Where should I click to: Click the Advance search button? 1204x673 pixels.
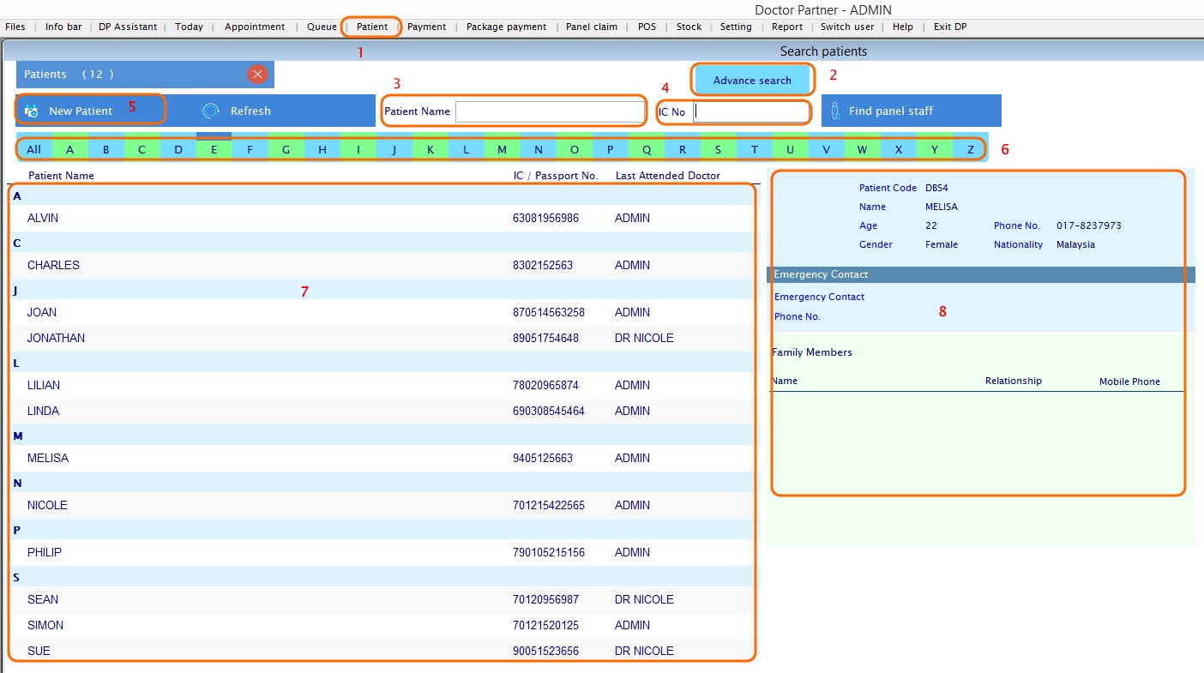(x=752, y=80)
